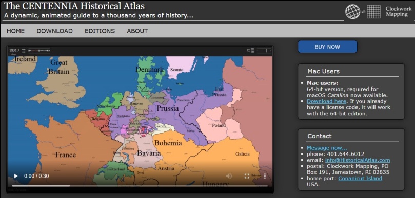
Task: Open the DOWNLOAD page
Action: coord(54,31)
